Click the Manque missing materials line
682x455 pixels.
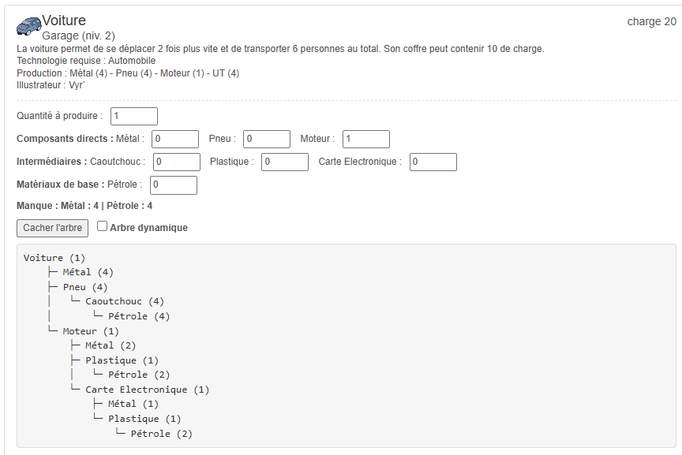coord(84,206)
